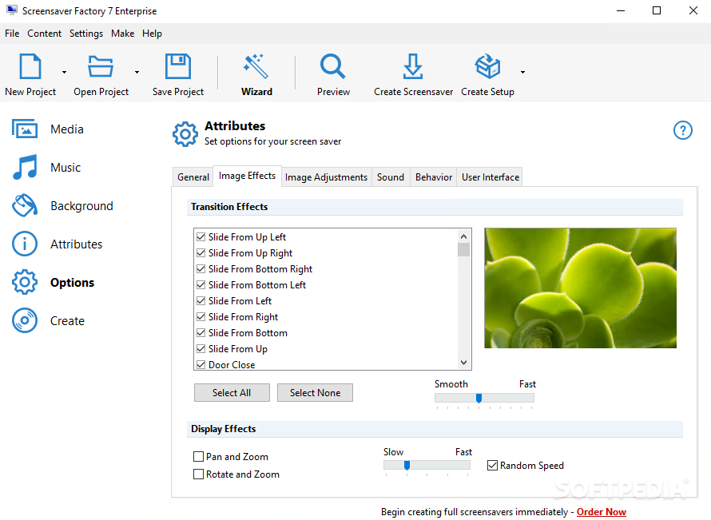
Task: Click the effects list scroll up arrow
Action: 463,236
